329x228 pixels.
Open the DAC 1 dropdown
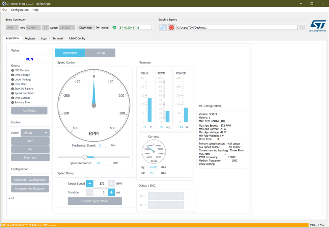pos(166,196)
